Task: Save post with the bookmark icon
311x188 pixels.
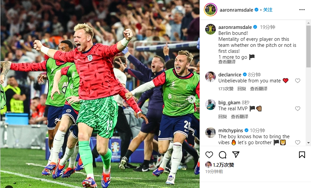Action: coord(302,155)
